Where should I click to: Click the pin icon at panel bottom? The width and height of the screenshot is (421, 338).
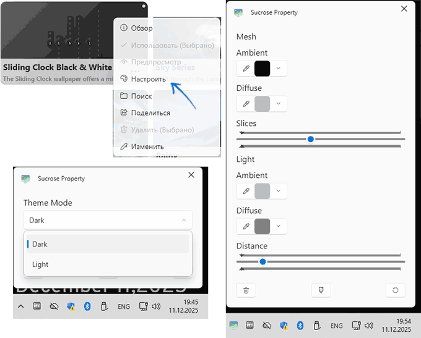321,289
